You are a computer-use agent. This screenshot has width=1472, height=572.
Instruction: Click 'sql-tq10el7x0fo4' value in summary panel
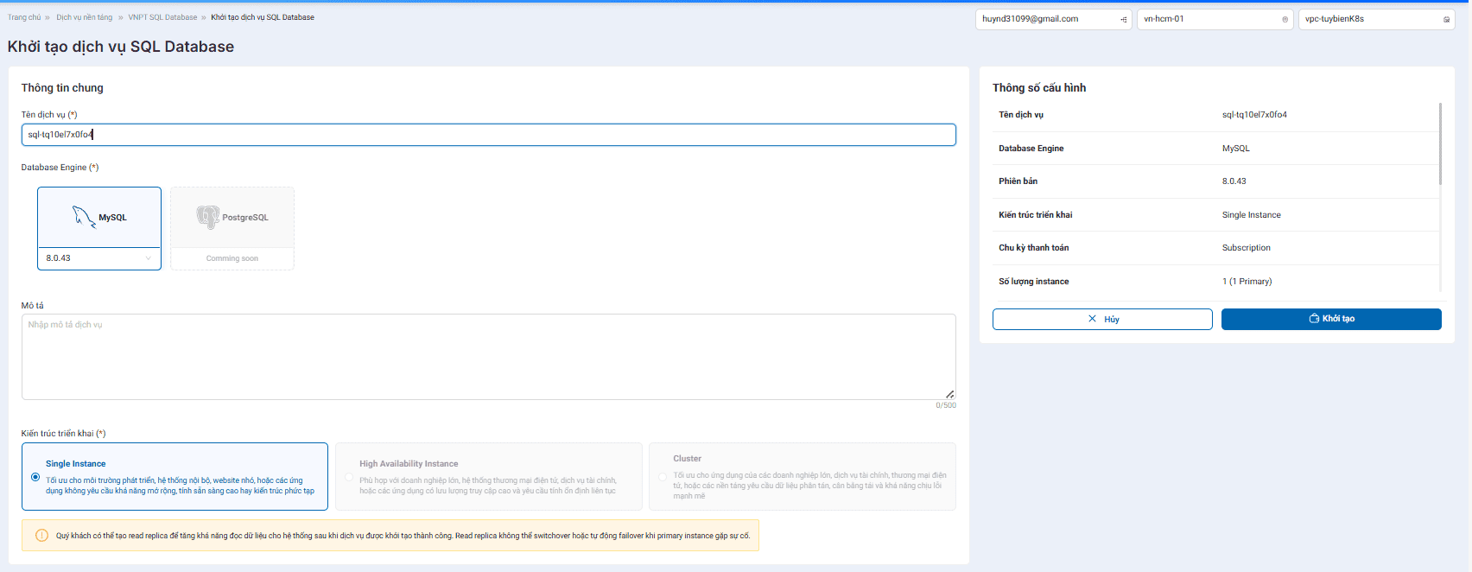tap(1254, 115)
